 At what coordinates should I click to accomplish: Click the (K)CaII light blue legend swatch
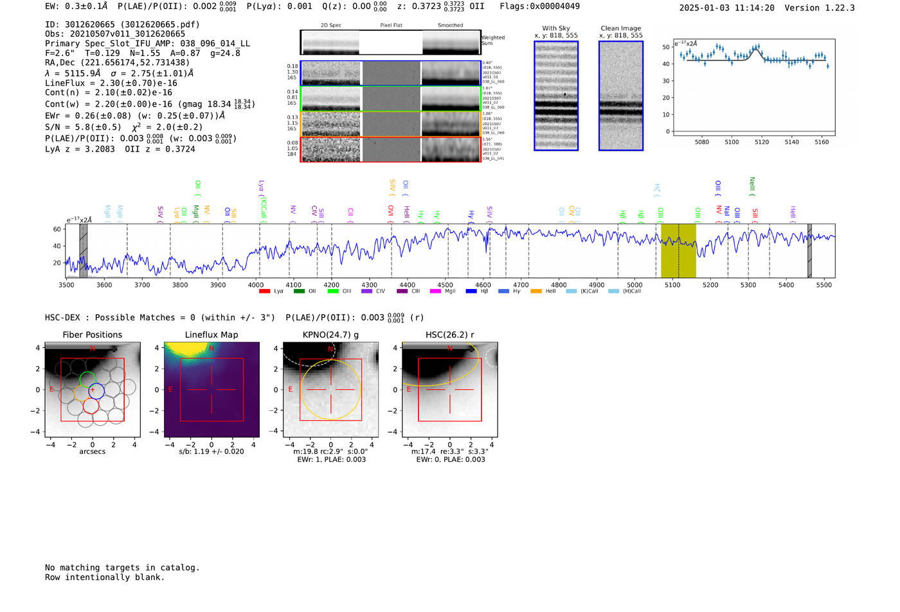[571, 291]
